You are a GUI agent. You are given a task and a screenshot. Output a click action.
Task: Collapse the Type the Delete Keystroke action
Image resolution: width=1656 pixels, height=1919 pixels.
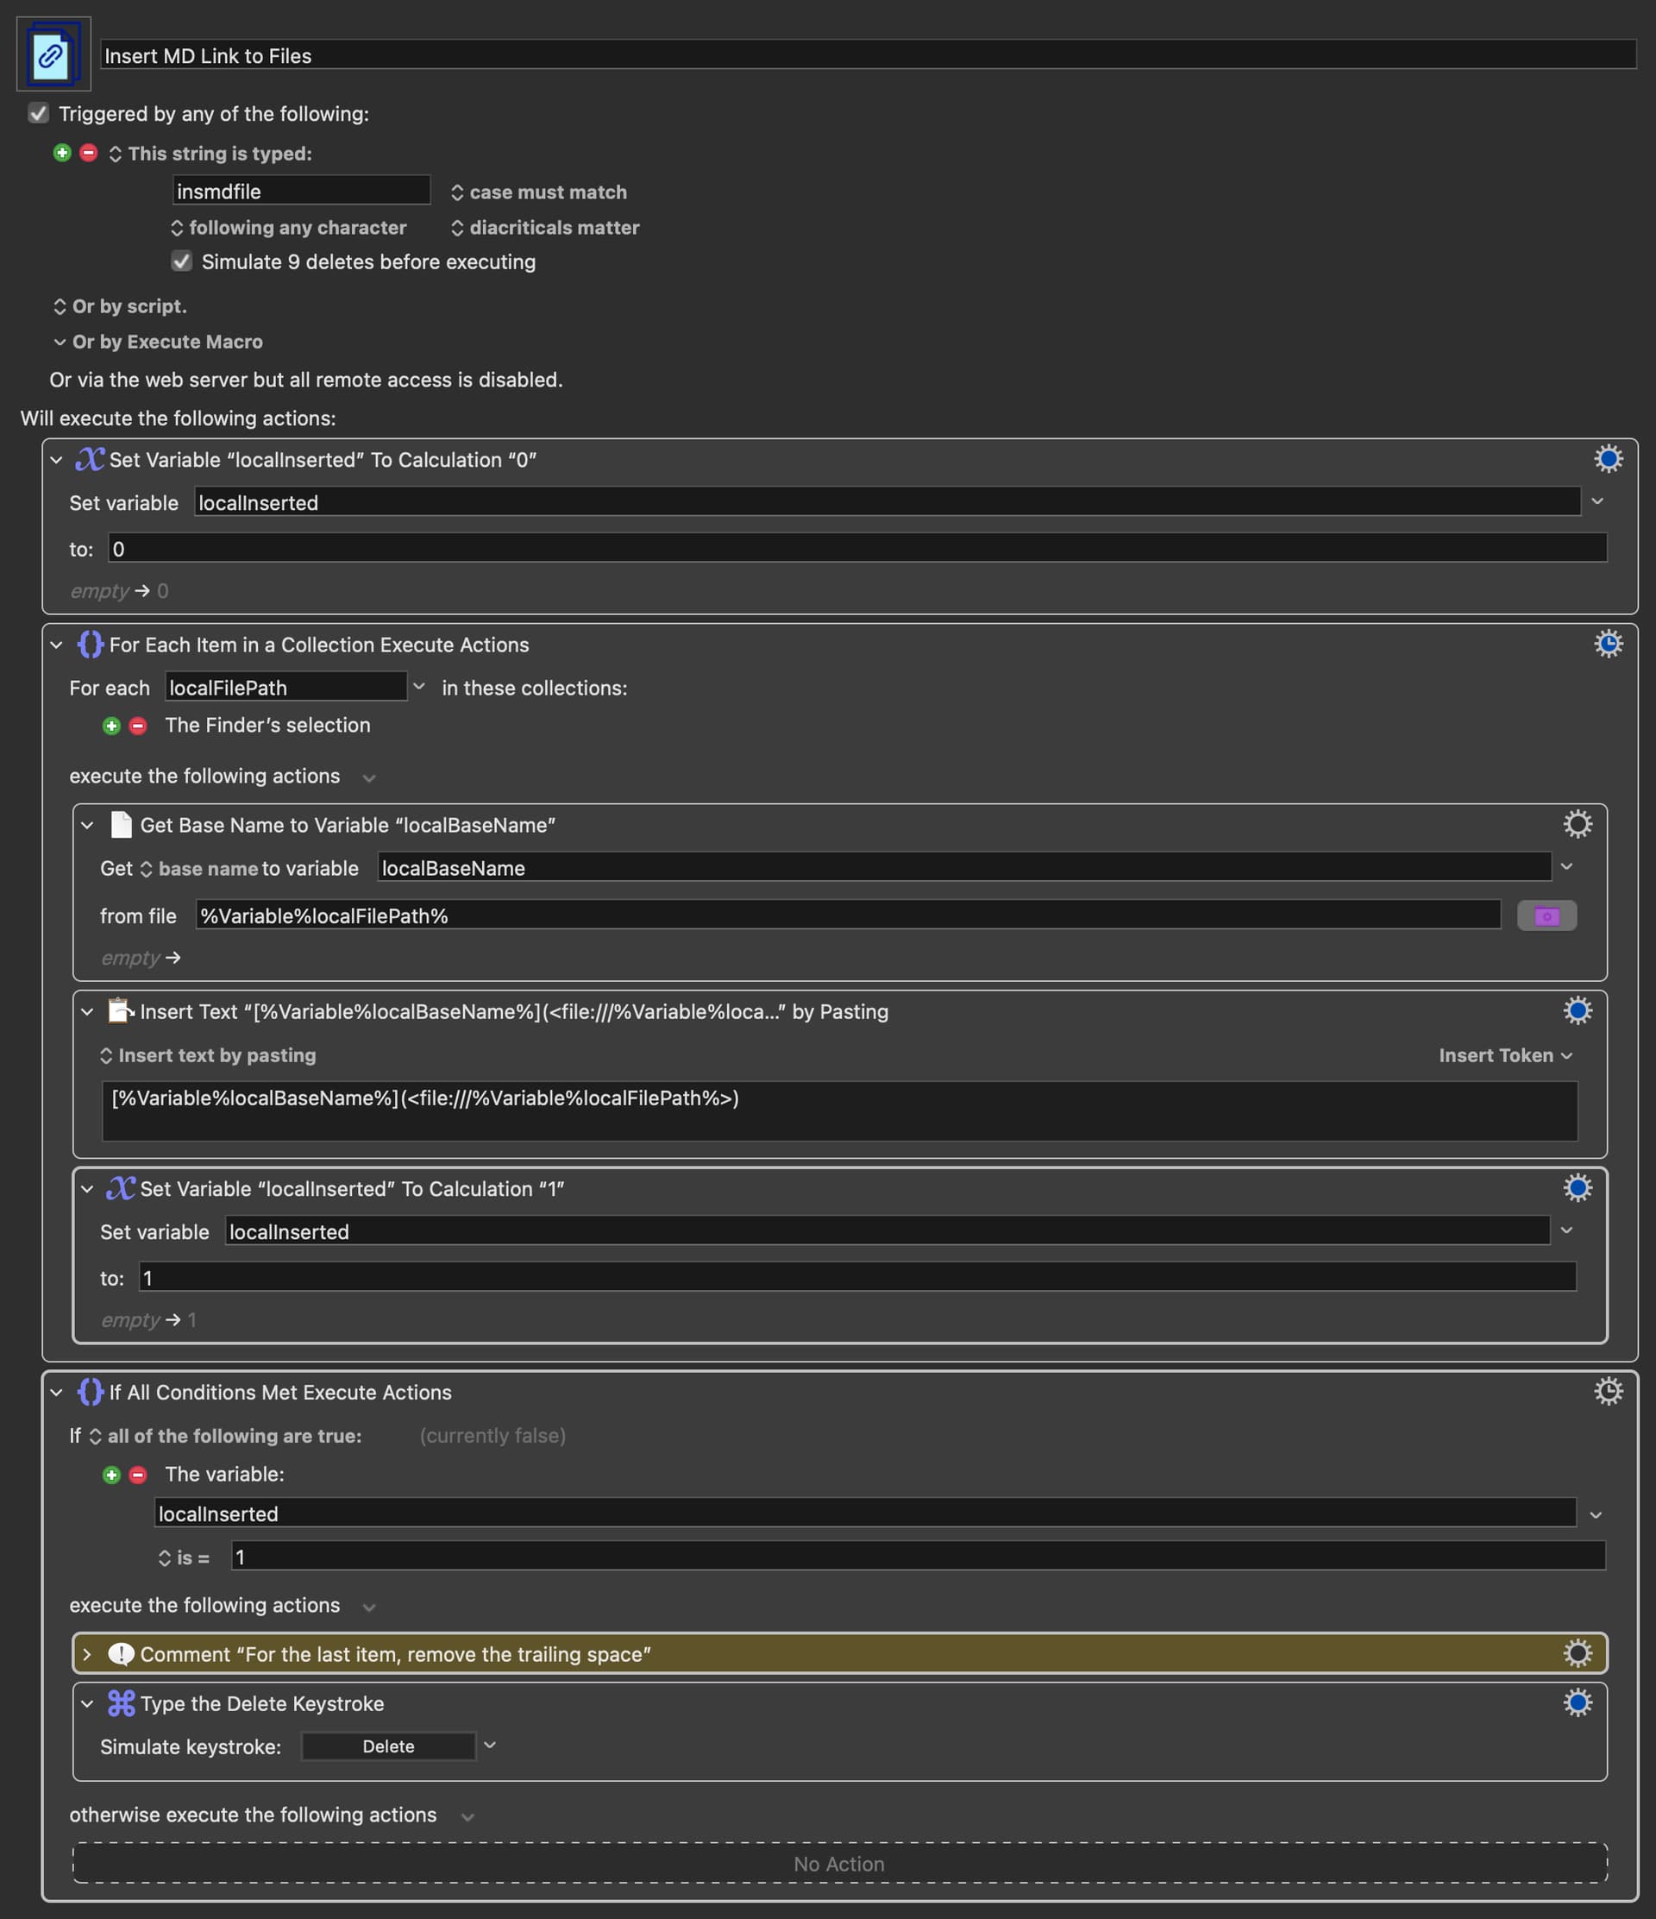coord(87,1703)
